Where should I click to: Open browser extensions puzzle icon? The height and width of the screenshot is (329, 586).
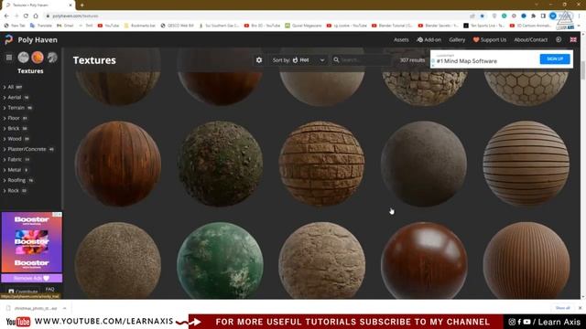click(533, 16)
